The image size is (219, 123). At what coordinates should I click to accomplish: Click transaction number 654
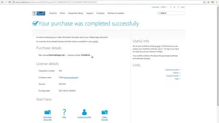click(x=60, y=71)
